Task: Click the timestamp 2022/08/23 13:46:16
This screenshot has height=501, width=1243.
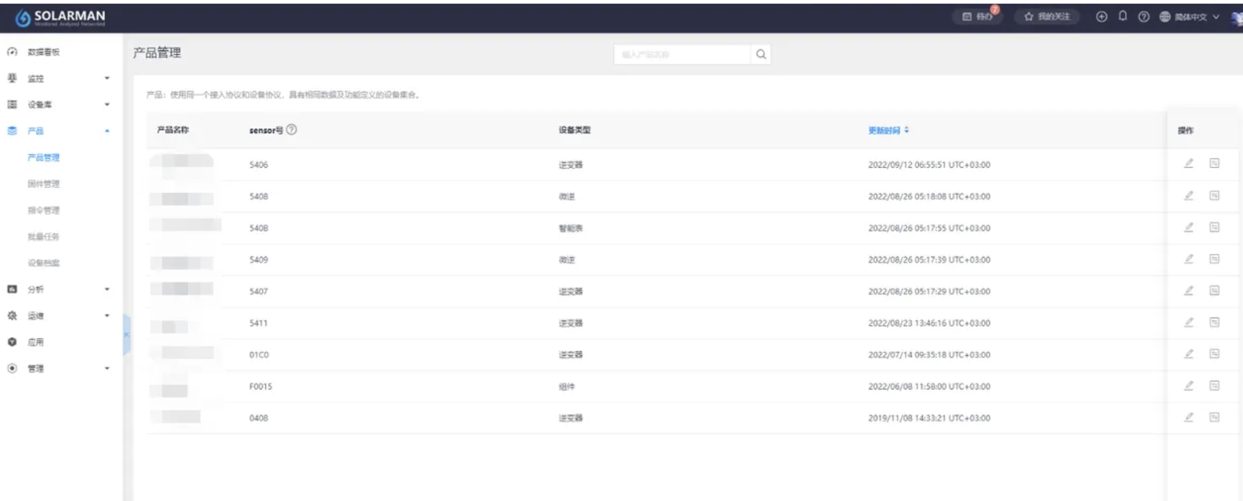Action: (x=930, y=323)
